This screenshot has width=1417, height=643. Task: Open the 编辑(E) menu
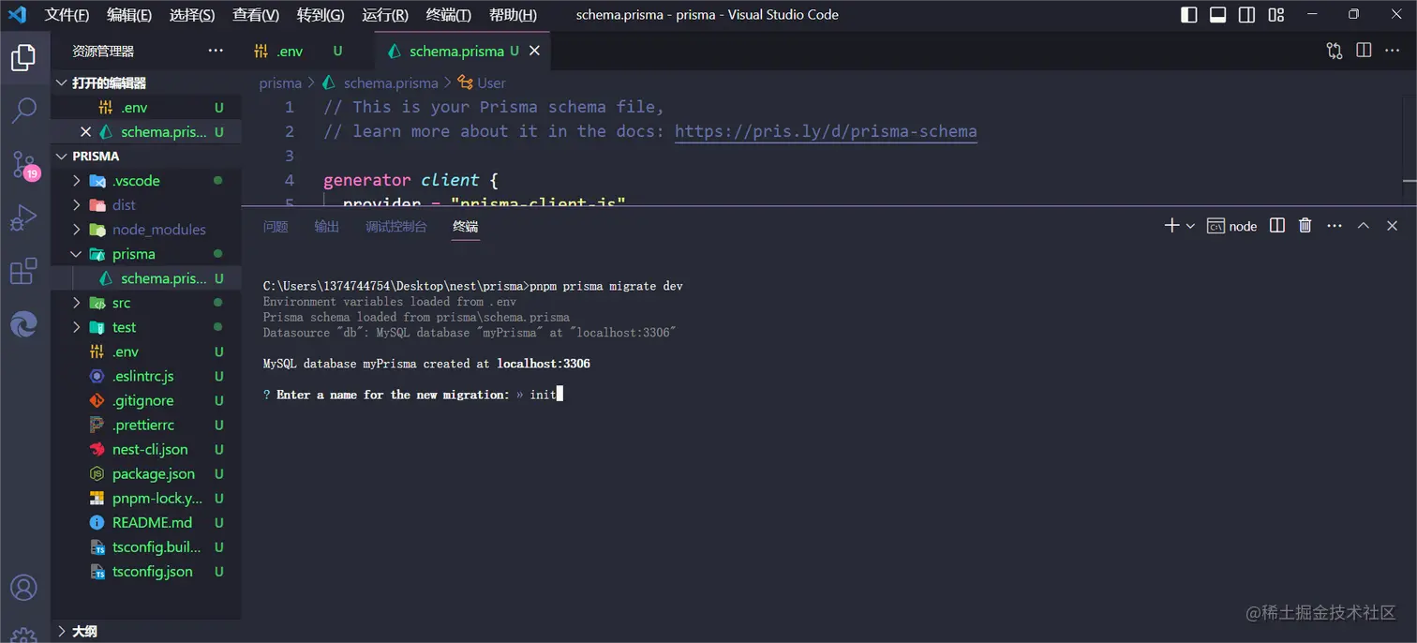(x=129, y=14)
